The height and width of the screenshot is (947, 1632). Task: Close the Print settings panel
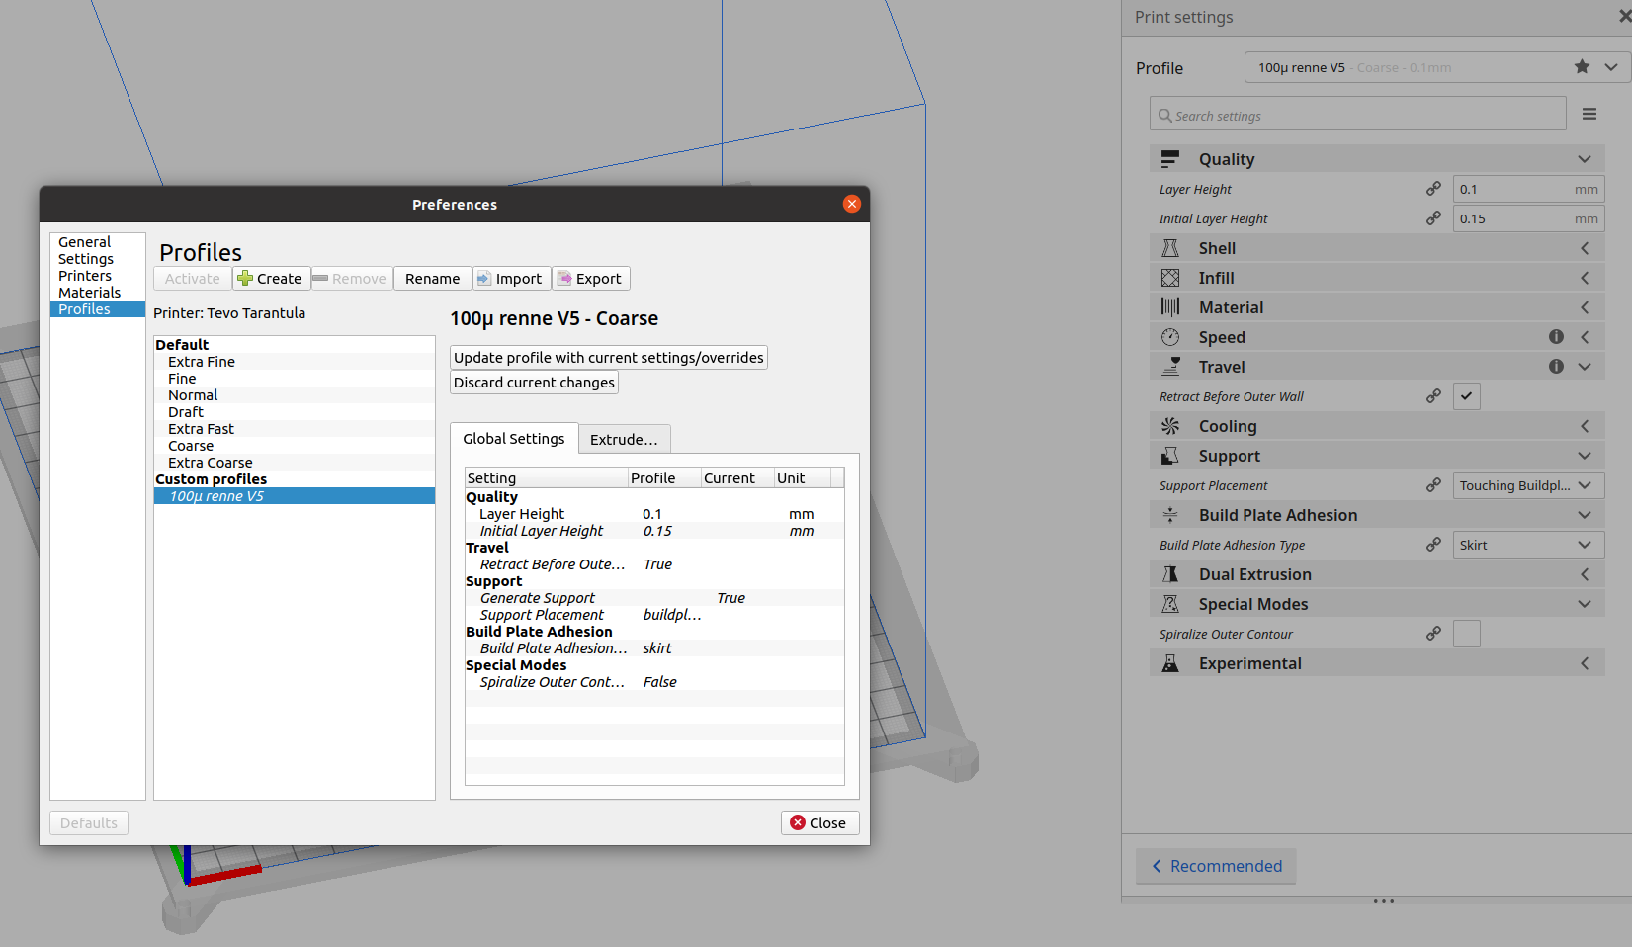pos(1625,17)
